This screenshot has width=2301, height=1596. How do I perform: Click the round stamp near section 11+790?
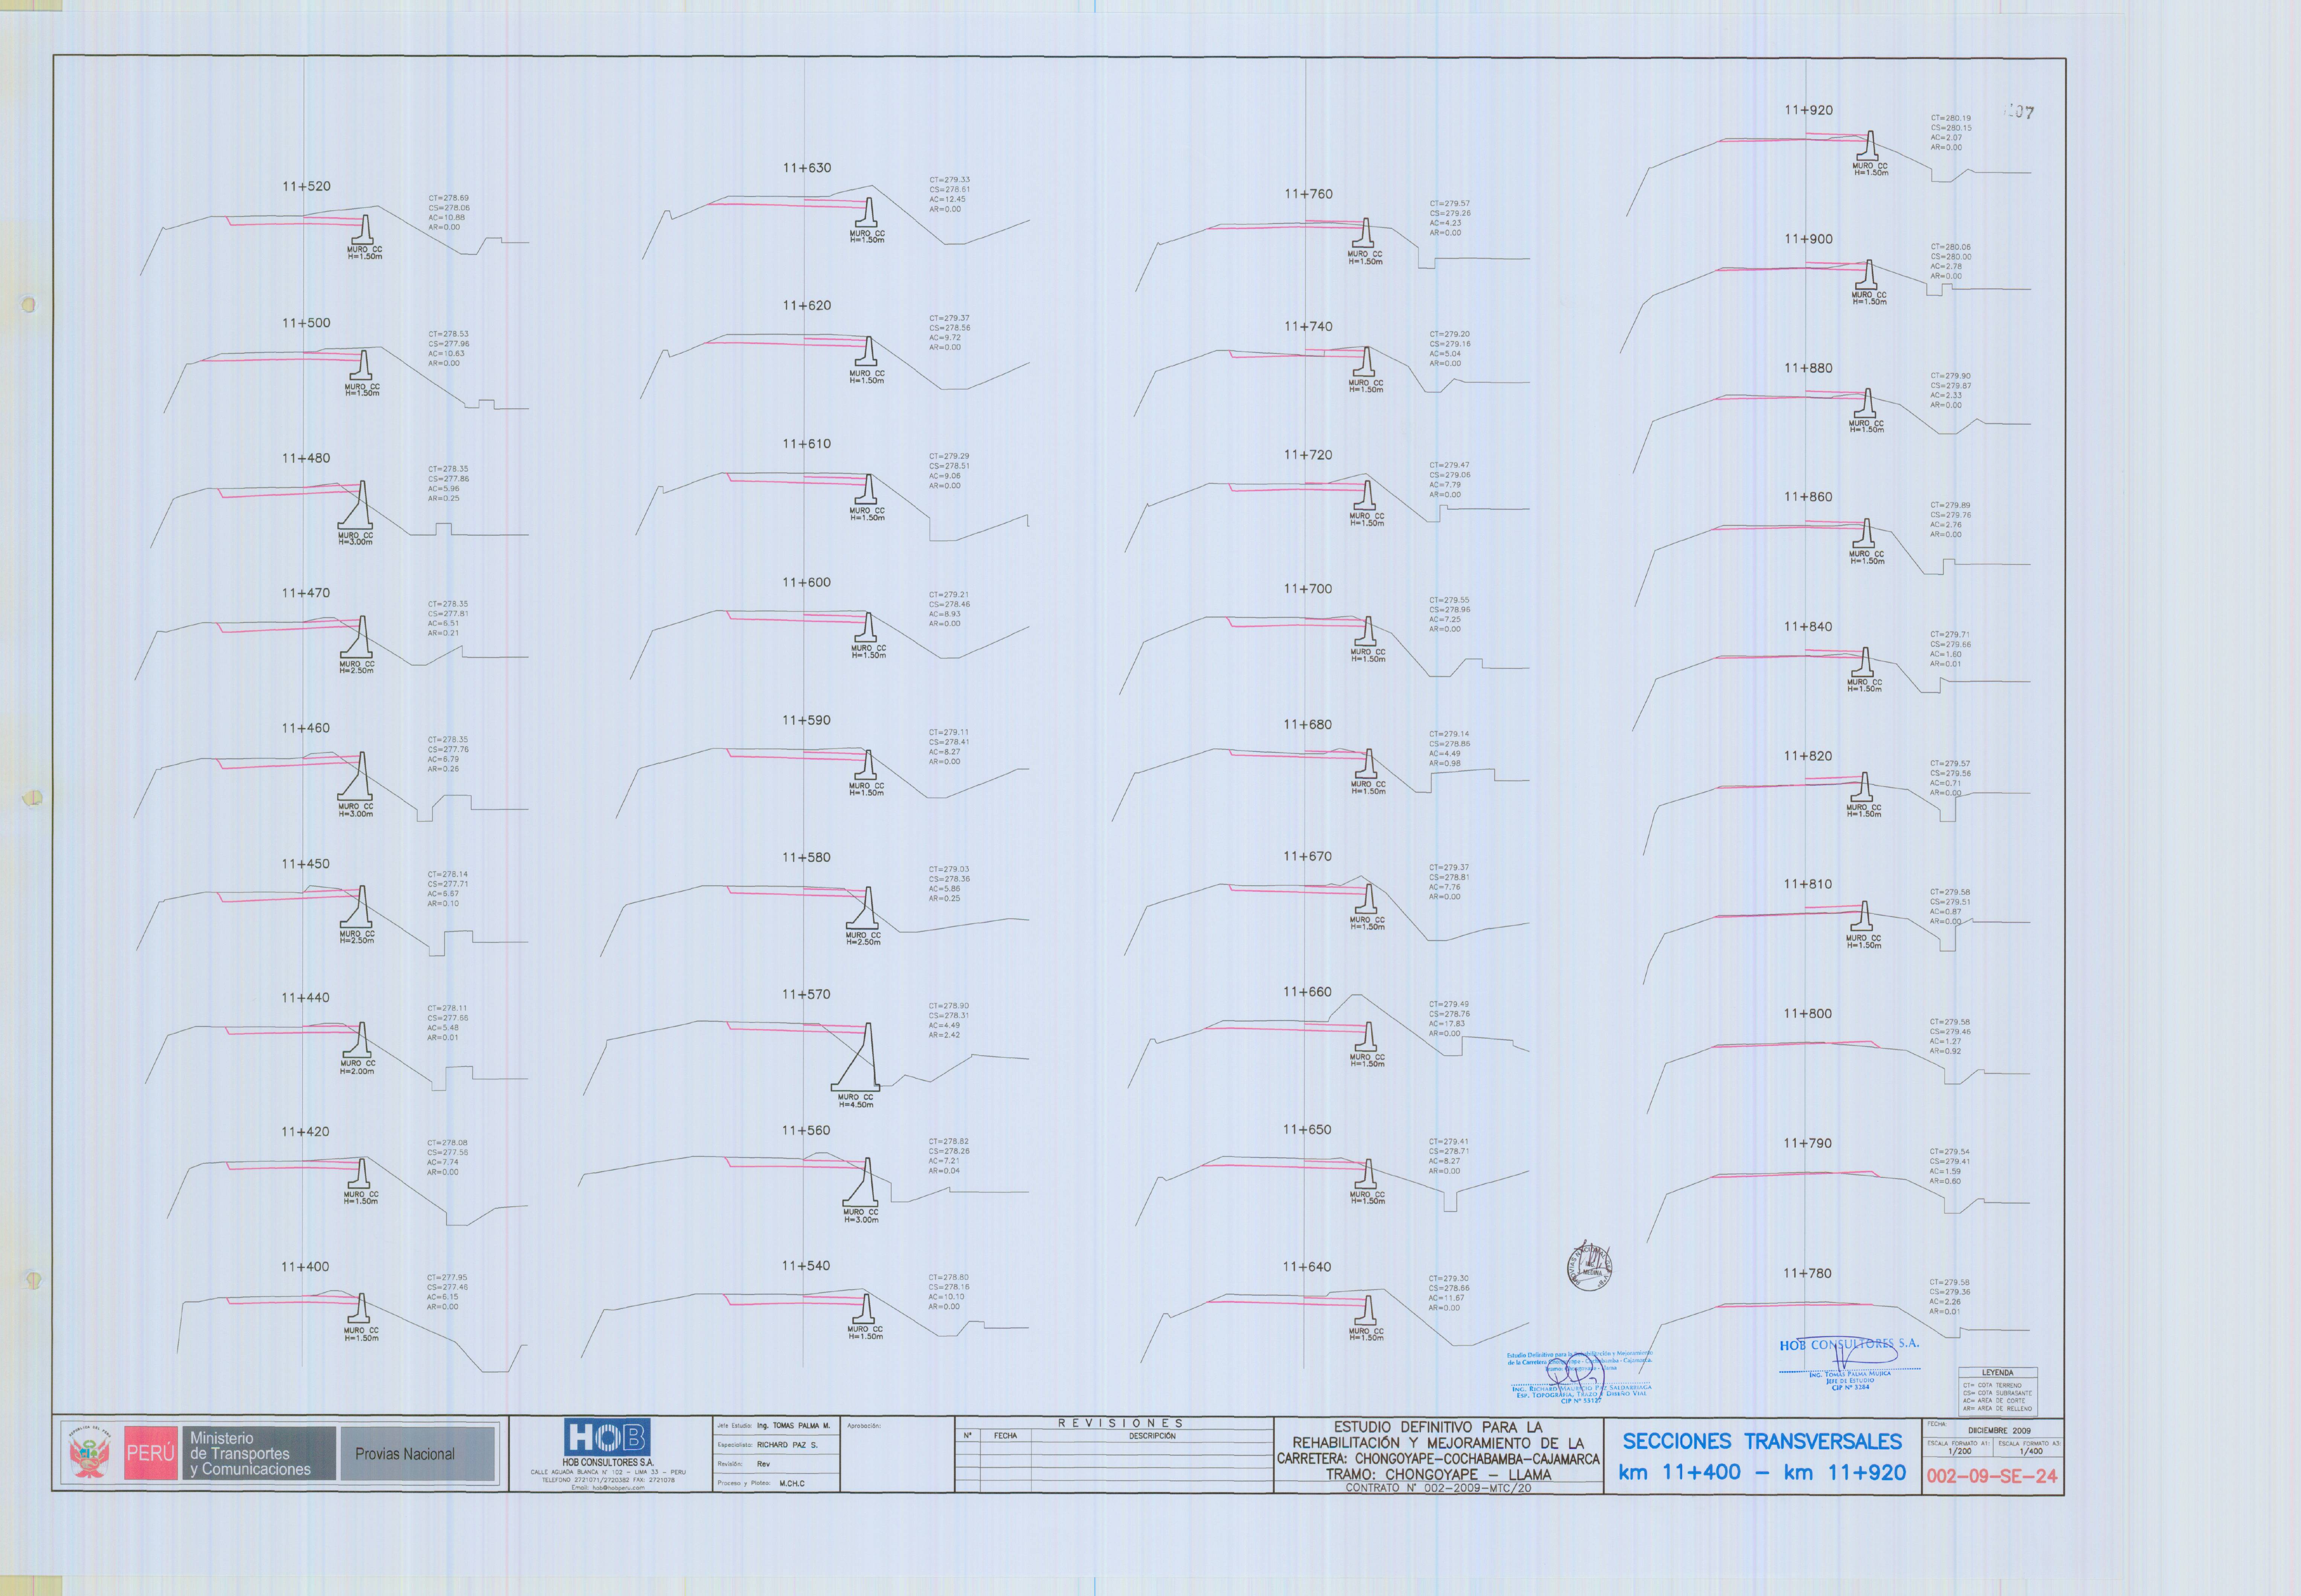point(1589,1267)
